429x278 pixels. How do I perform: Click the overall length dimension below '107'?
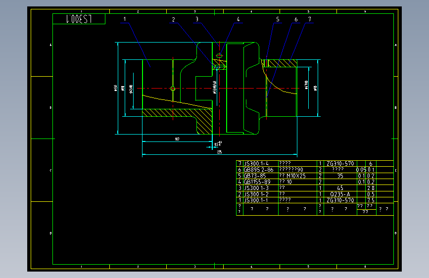[x=219, y=152]
